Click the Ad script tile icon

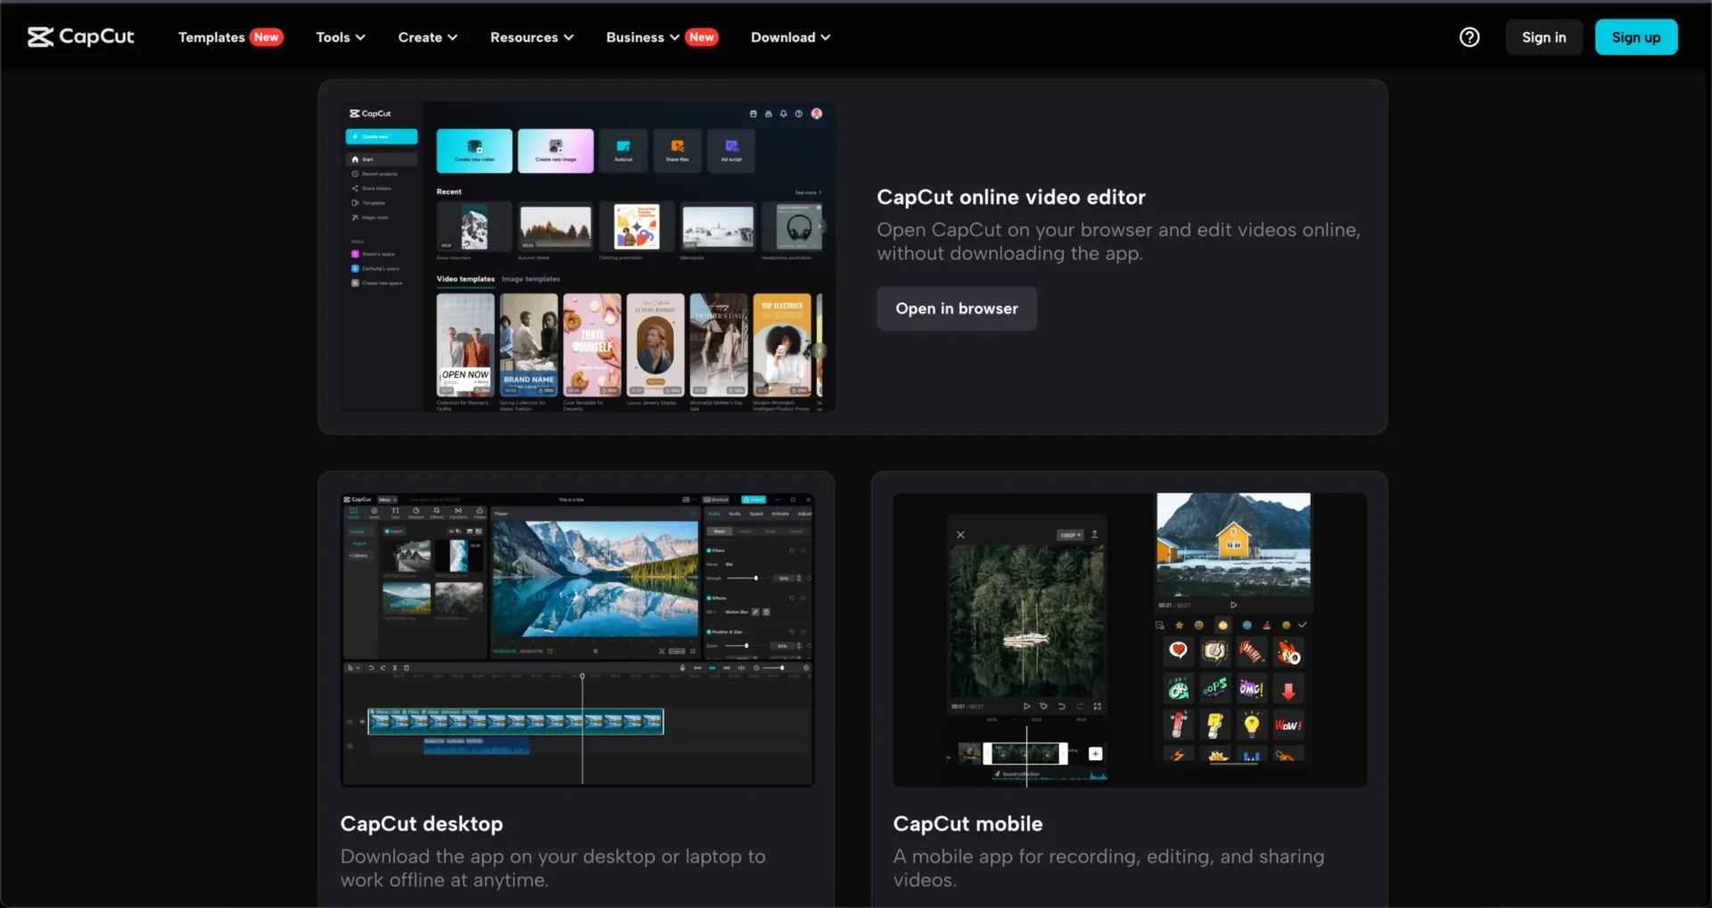(x=731, y=150)
